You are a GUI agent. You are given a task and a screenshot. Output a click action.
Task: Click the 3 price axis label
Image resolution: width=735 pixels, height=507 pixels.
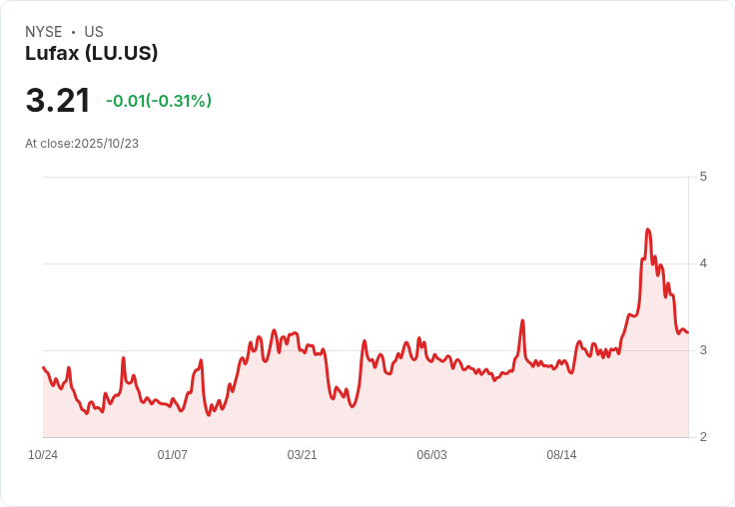click(x=703, y=350)
